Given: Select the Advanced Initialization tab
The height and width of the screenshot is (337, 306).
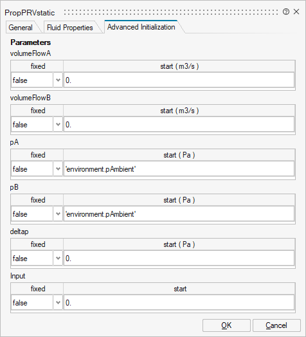Looking at the screenshot, I should point(141,27).
